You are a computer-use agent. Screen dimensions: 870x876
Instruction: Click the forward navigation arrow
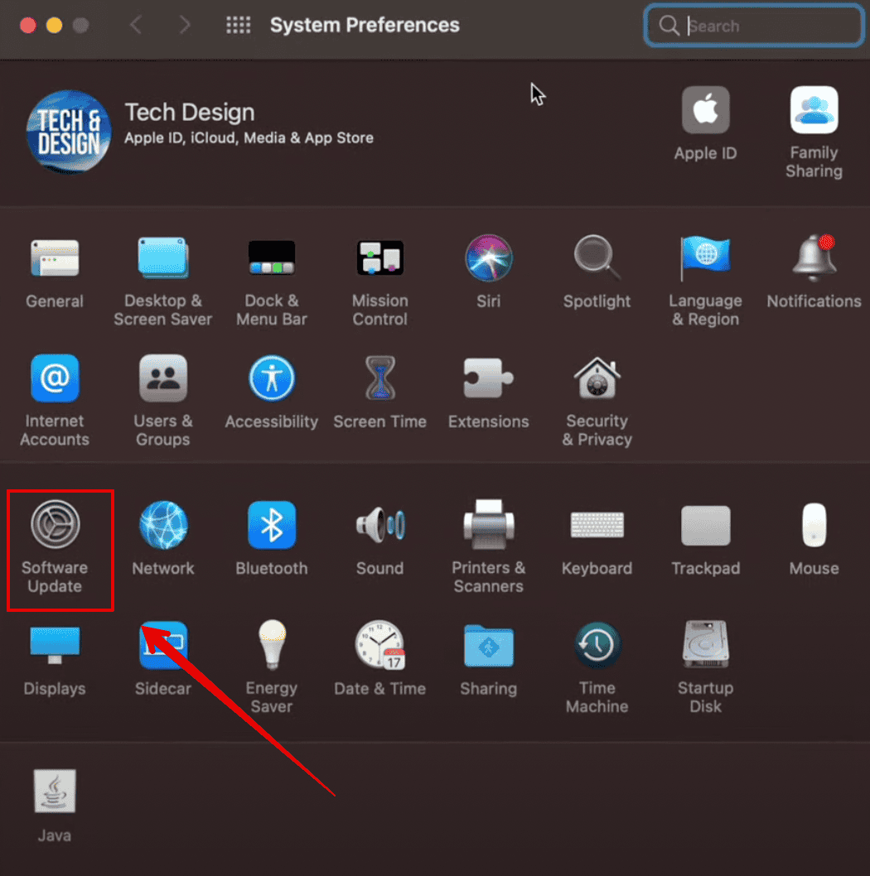point(185,26)
